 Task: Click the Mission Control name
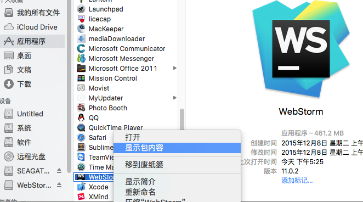coord(113,78)
